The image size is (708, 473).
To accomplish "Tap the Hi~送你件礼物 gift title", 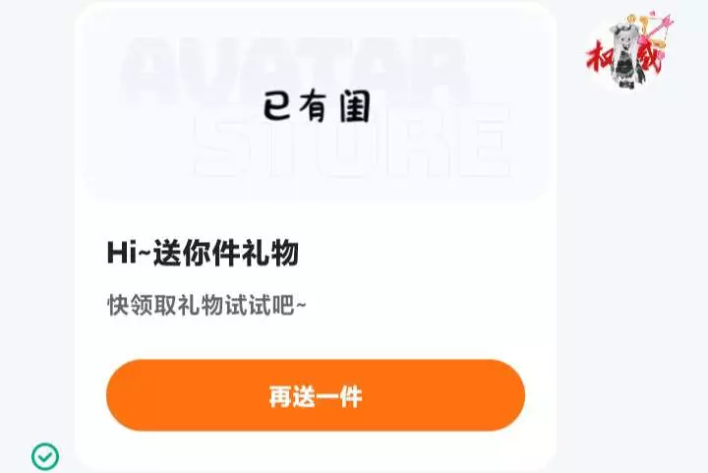I will click(x=203, y=253).
